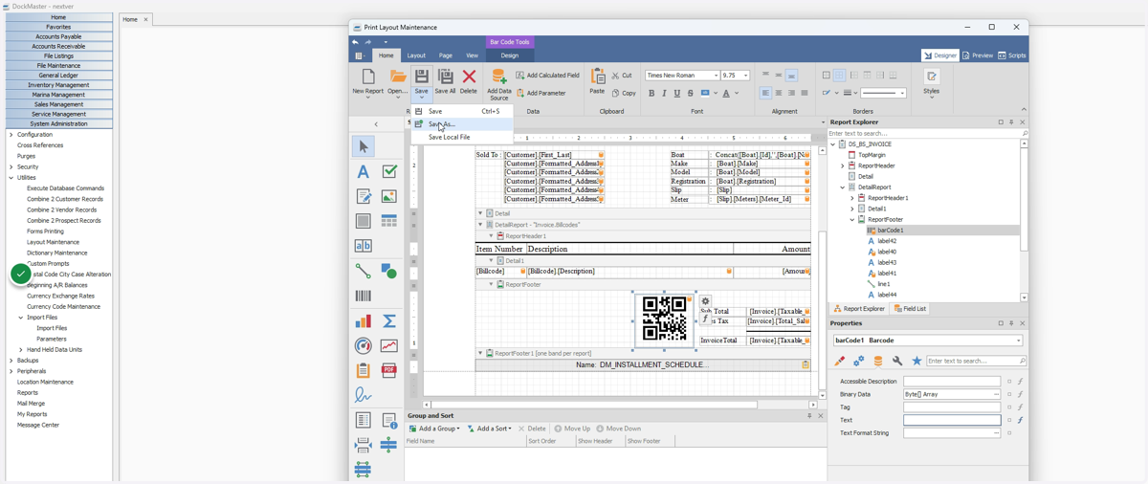Open the Add a Sort dropdown
The image size is (1148, 484).
(490, 429)
